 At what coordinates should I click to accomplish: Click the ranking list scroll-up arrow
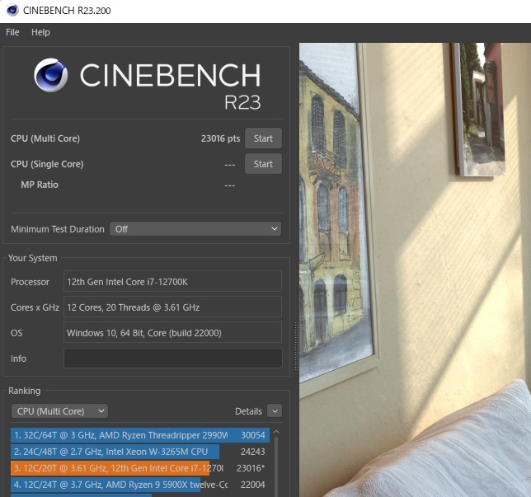pyautogui.click(x=276, y=432)
